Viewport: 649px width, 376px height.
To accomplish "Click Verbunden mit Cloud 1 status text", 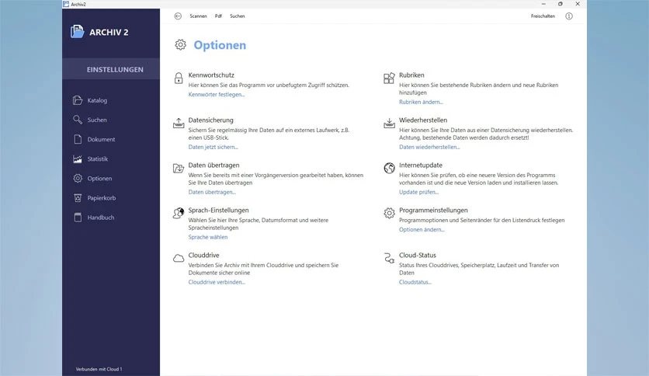I will click(99, 369).
